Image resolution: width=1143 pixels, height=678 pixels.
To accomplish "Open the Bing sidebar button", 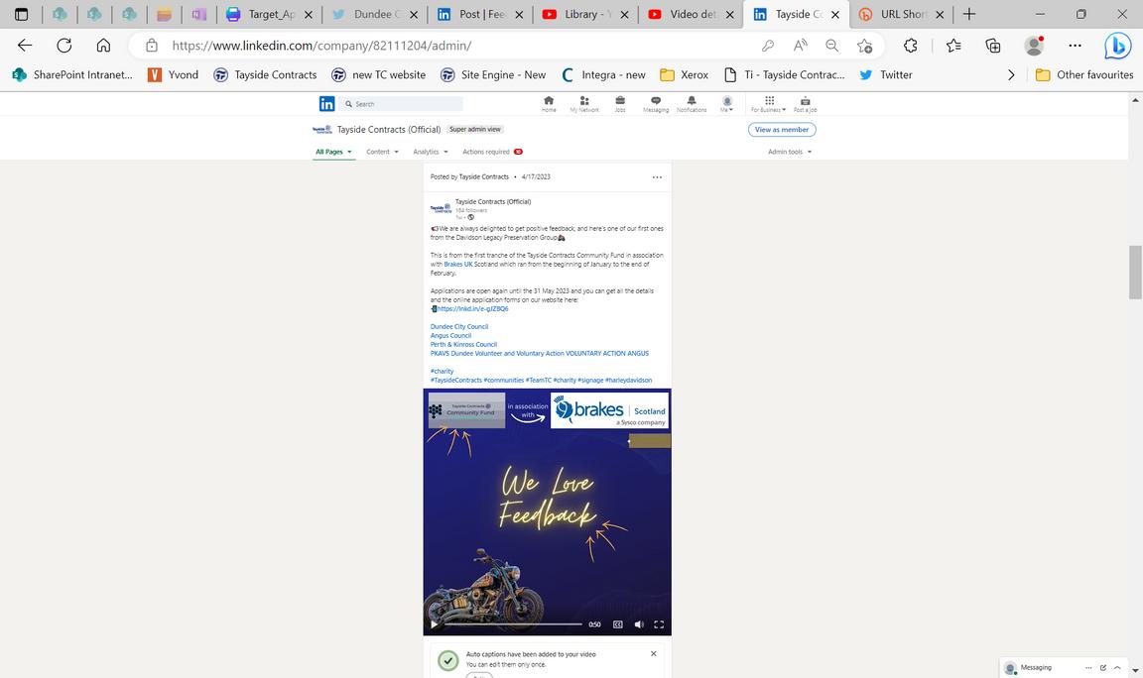I will point(1117,46).
